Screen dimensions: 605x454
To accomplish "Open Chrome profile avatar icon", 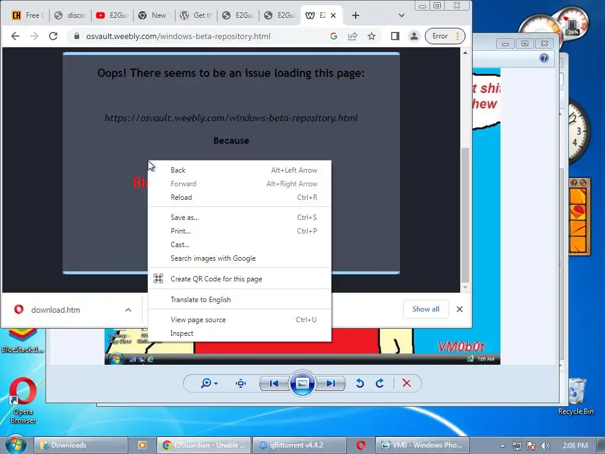I will (x=414, y=36).
